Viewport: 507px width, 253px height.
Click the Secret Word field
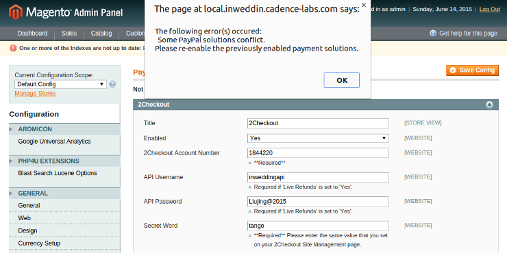click(x=318, y=226)
